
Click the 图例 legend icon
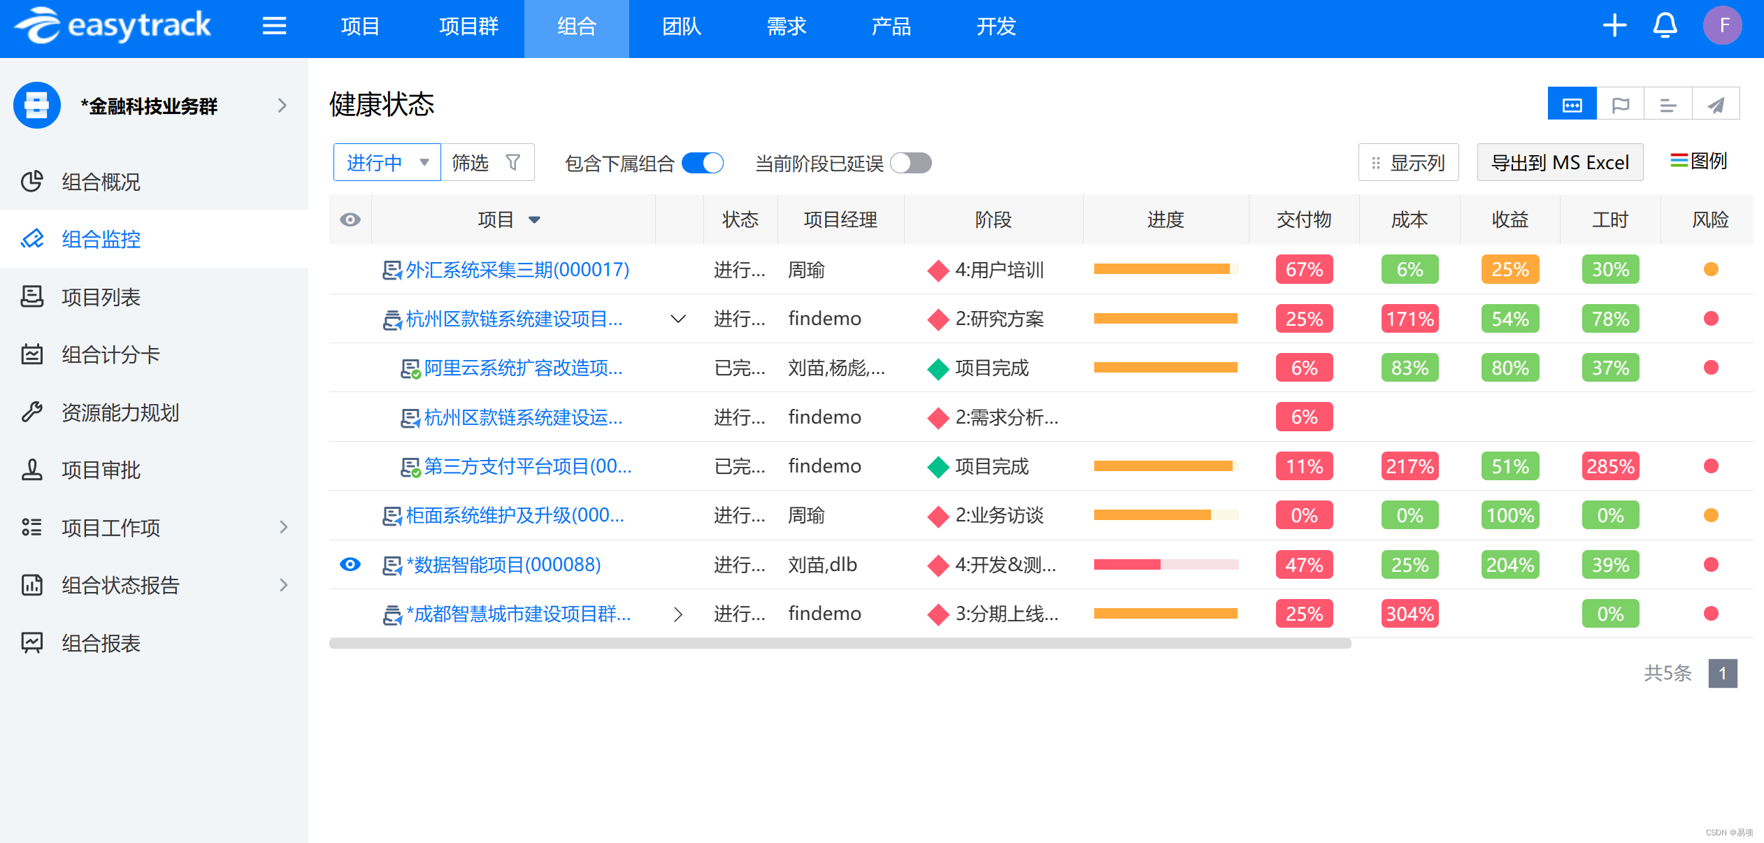click(1679, 161)
